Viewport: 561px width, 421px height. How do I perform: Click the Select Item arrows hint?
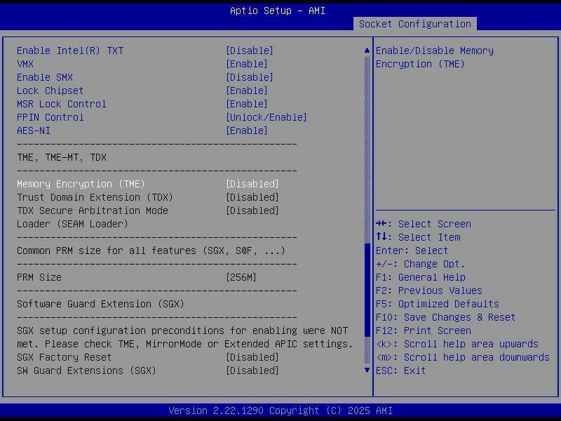click(418, 237)
